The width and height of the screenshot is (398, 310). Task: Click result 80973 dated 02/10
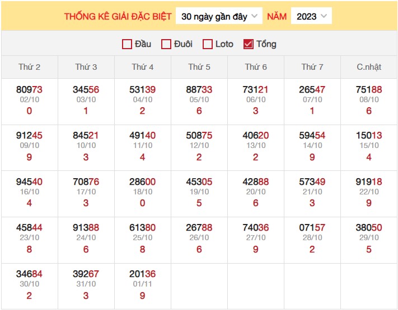coord(29,89)
